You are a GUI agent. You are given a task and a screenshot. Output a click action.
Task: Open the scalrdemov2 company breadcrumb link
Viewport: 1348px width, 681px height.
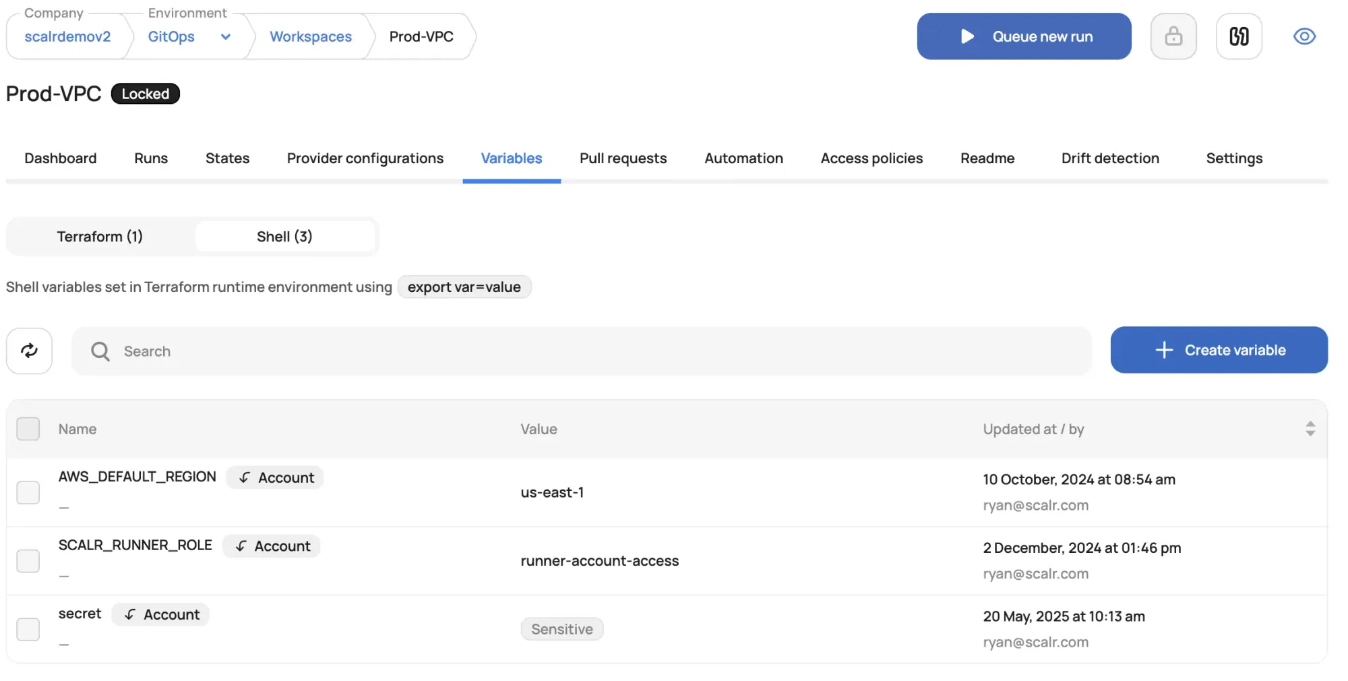pyautogui.click(x=67, y=36)
